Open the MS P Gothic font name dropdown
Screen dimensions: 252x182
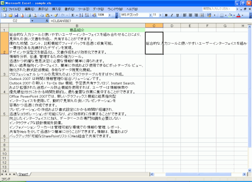(150, 15)
